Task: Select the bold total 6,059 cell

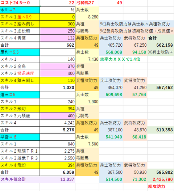Action: (x=58, y=172)
